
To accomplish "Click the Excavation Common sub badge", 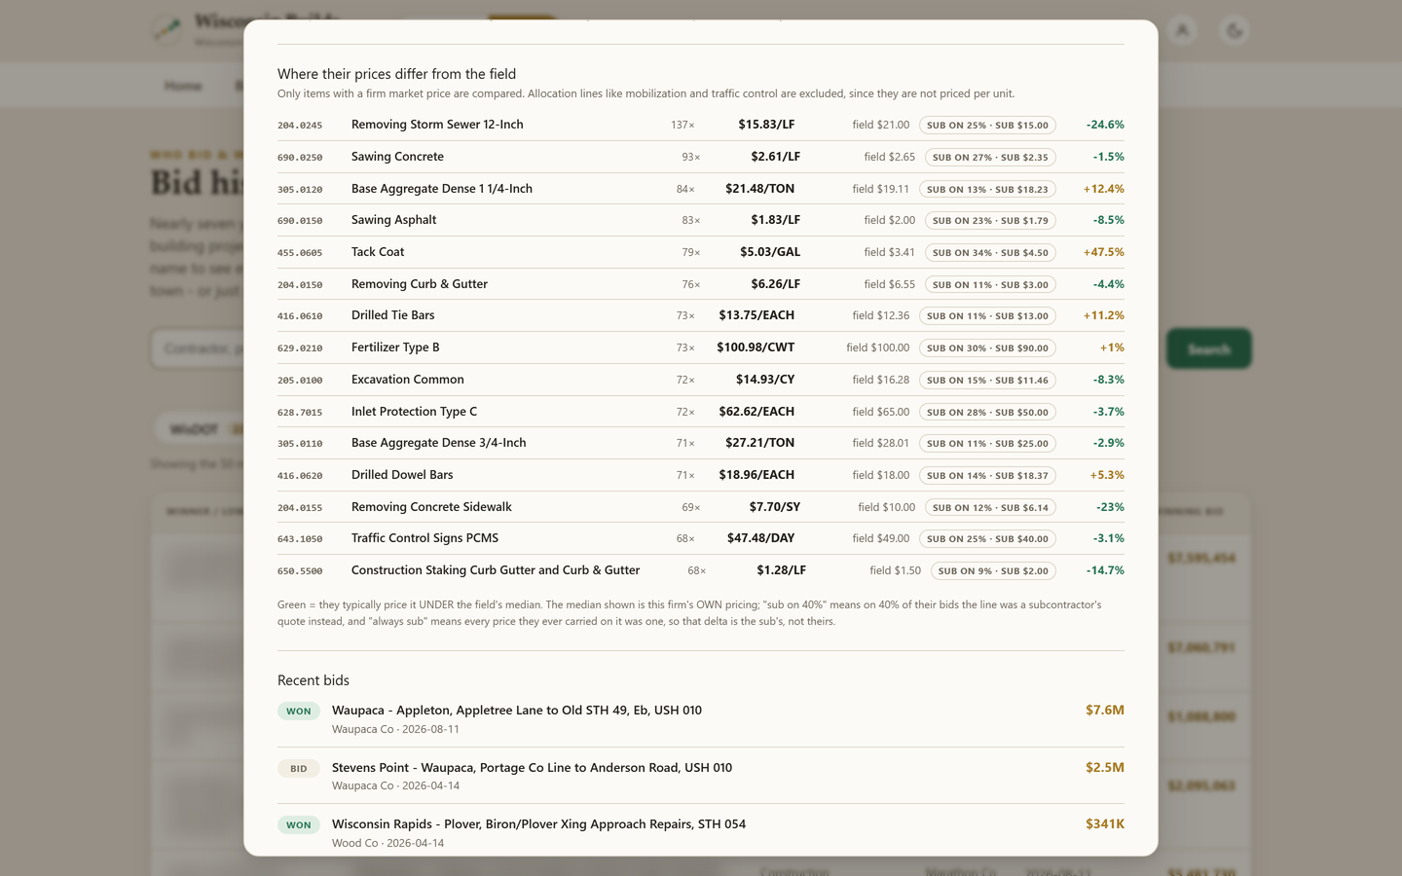I will click(x=987, y=380).
